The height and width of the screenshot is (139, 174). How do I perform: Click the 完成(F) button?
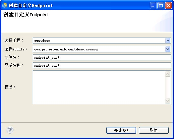tap(121, 130)
